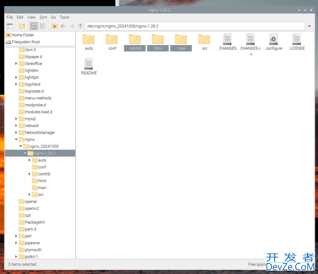Navigate forward with the right arrow
The image size is (318, 274).
[x=72, y=26]
